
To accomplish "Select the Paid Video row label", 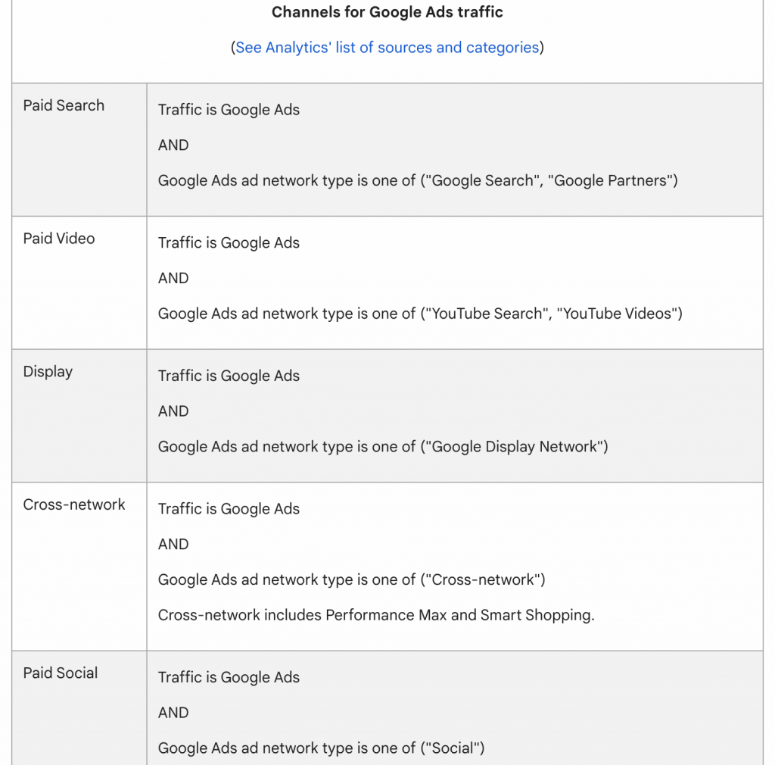I will (x=59, y=239).
